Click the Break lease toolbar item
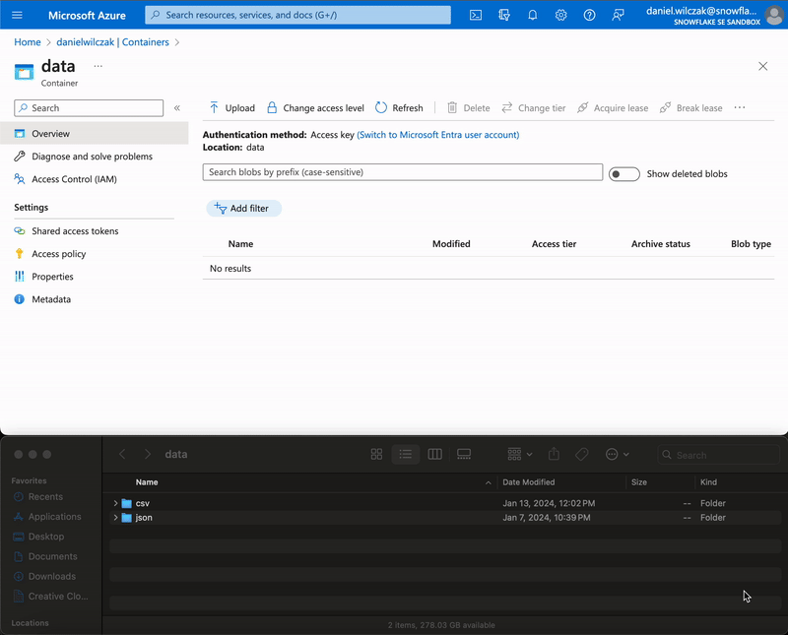 pyautogui.click(x=691, y=108)
